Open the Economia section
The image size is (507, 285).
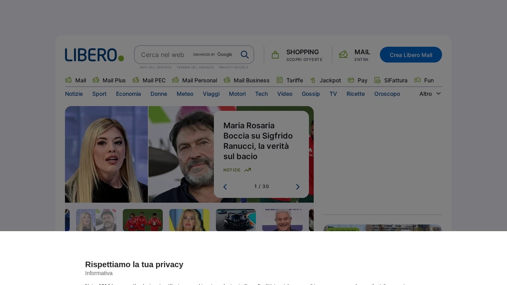point(128,94)
